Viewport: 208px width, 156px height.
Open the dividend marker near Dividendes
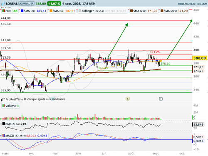pos(52,99)
